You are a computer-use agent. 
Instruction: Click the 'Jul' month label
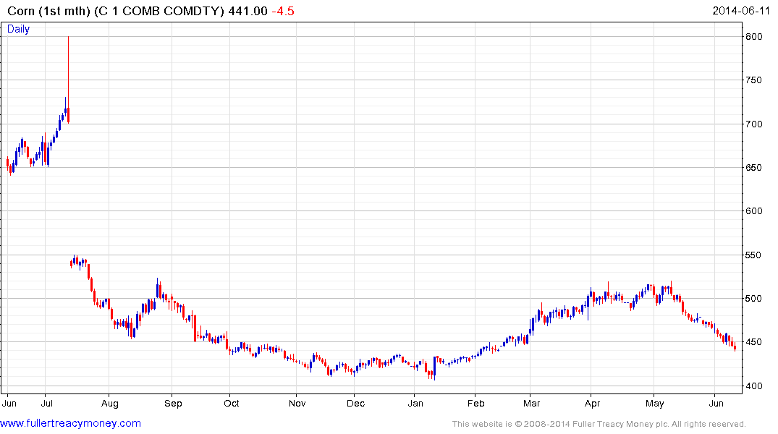click(x=46, y=403)
